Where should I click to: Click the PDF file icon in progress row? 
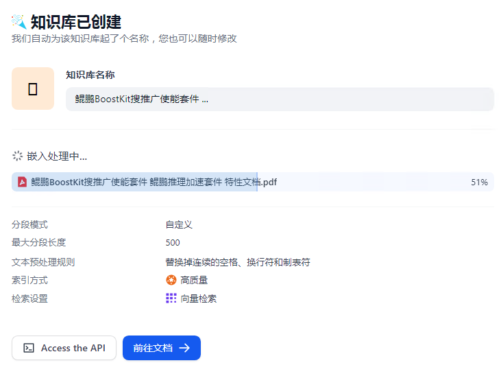pos(22,182)
